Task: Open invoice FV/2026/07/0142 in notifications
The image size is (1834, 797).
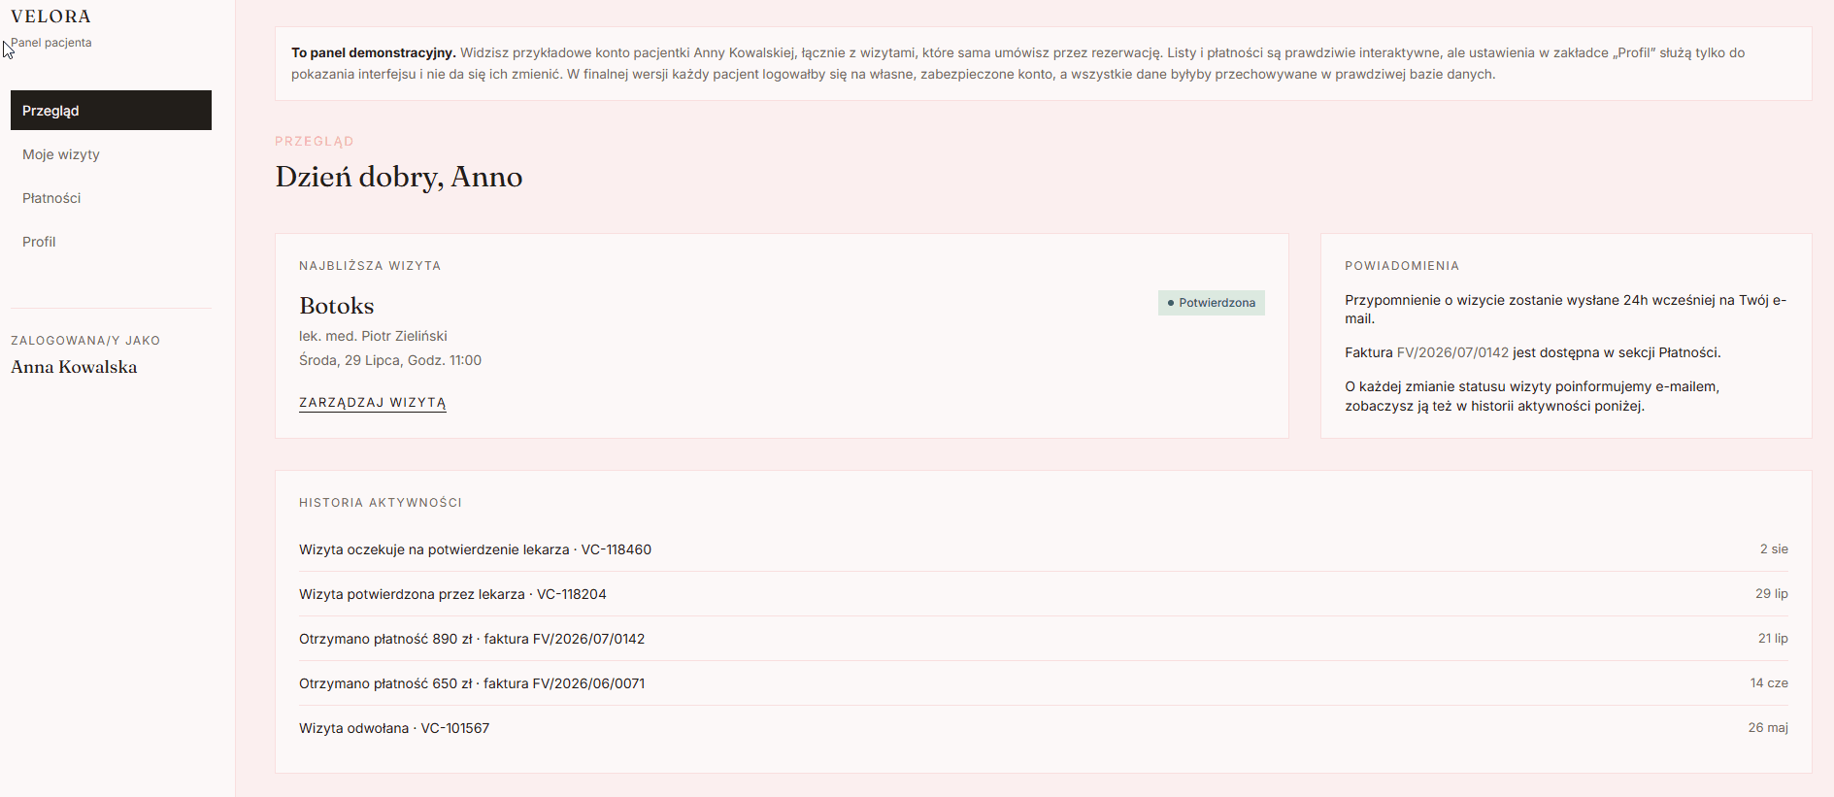Action: (1452, 352)
